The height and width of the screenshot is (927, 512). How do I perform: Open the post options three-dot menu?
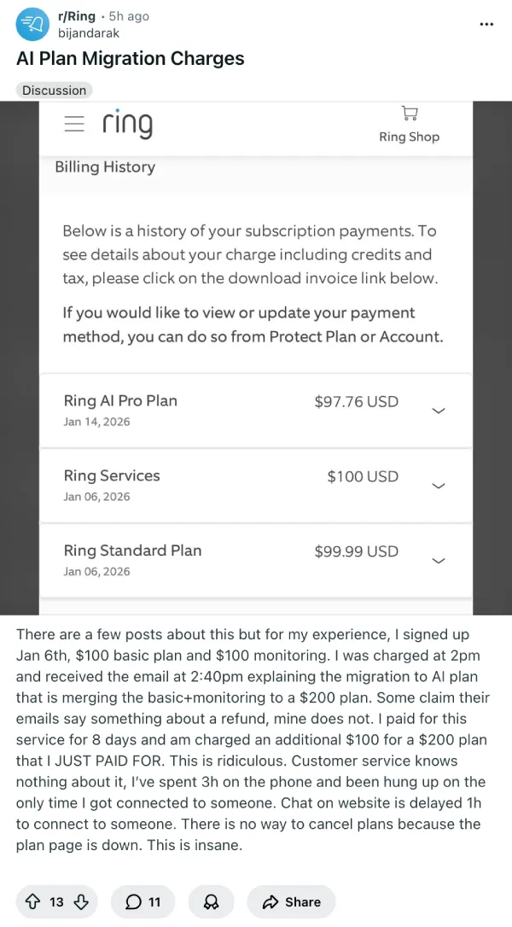pos(486,24)
